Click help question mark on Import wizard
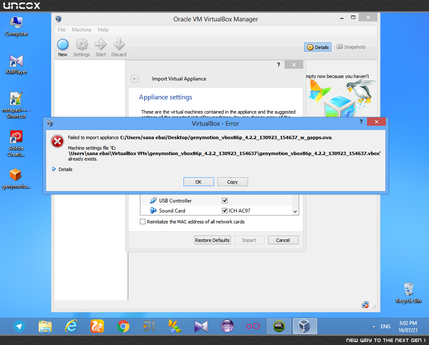 279,65
